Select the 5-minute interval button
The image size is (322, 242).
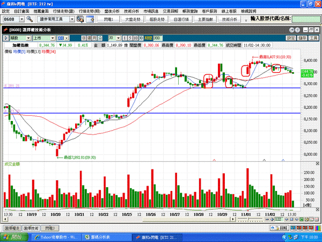130,38
